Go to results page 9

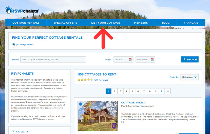[156, 91]
